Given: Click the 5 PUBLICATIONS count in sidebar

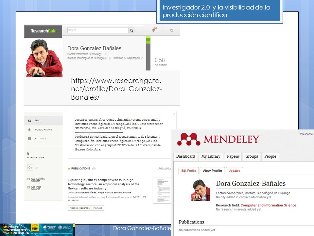Looking at the screenshot, I should pos(35,155).
